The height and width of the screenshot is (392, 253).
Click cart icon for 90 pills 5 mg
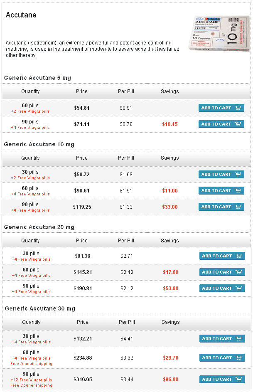click(221, 124)
